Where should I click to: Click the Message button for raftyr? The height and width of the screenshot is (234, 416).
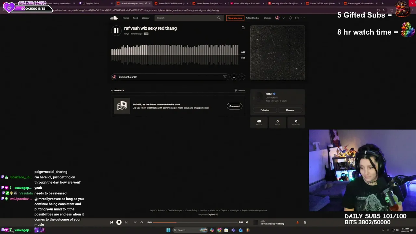coord(290,110)
